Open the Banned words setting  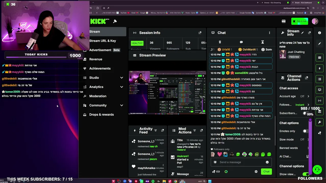coord(294,148)
